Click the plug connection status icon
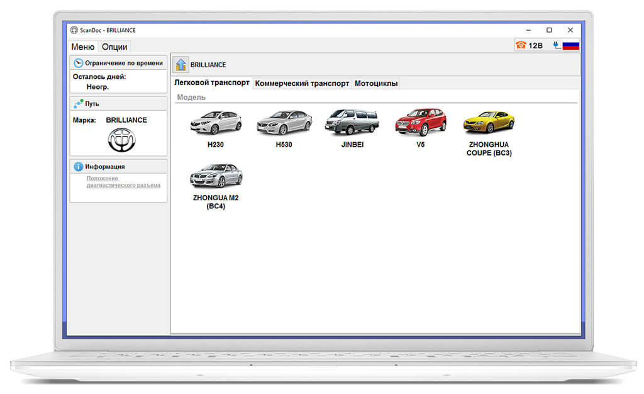The image size is (644, 394). [557, 45]
